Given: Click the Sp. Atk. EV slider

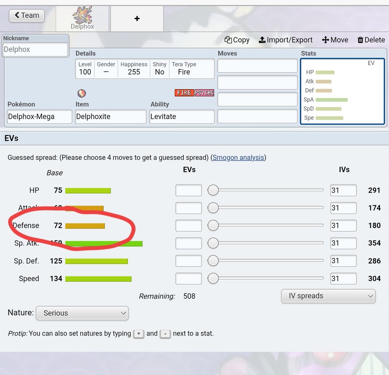Looking at the screenshot, I should coord(265,243).
